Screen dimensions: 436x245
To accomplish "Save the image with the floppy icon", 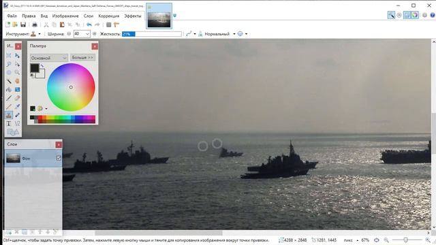I will 23,24.
